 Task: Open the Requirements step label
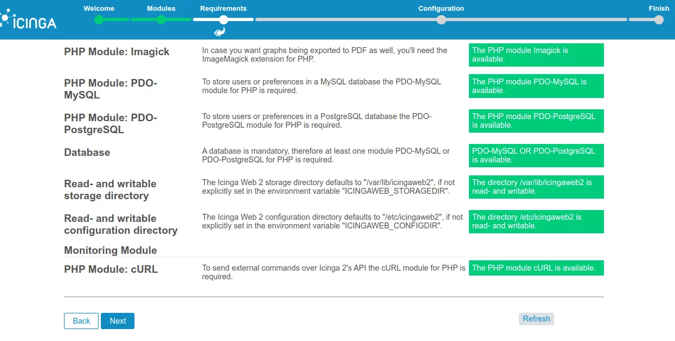pyautogui.click(x=223, y=9)
